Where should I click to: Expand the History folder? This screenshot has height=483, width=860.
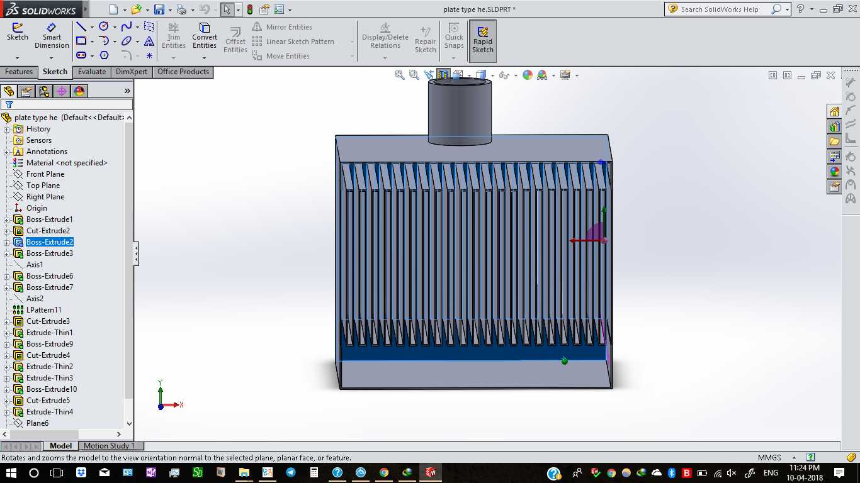point(7,129)
